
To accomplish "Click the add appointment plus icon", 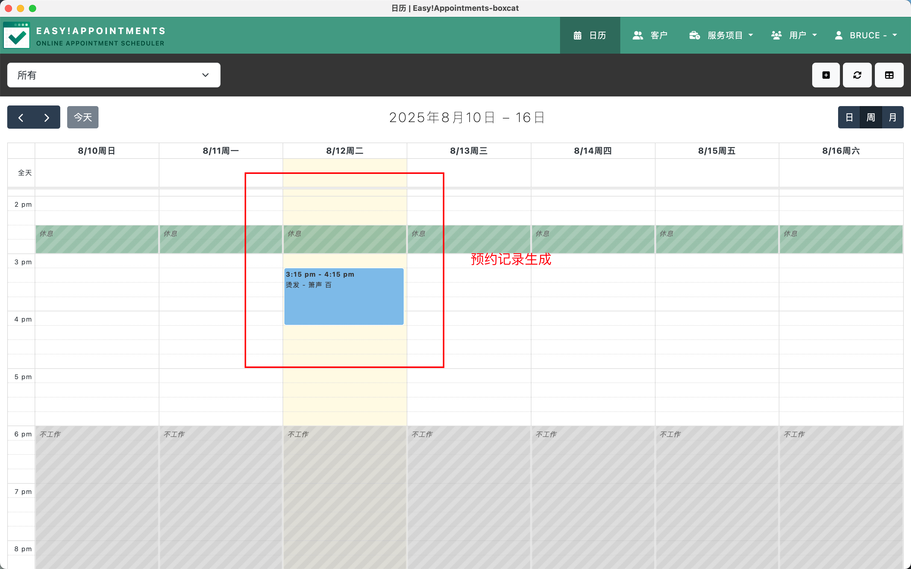I will tap(826, 75).
